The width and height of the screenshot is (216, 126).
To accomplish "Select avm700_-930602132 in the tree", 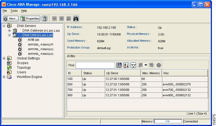I will click(41, 49).
